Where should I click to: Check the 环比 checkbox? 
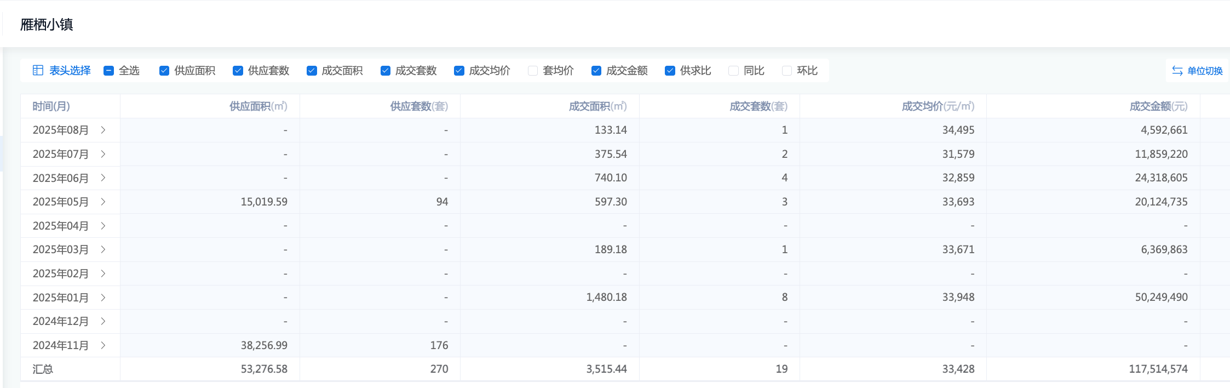[787, 71]
